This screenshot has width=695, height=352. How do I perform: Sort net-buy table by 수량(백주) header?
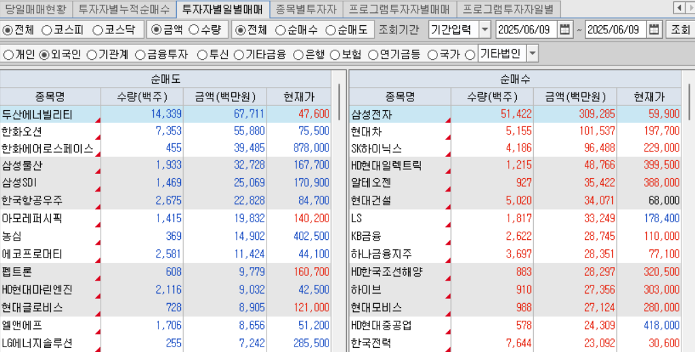click(x=492, y=96)
